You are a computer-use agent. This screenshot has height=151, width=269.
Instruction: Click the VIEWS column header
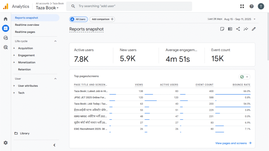coord(139,85)
